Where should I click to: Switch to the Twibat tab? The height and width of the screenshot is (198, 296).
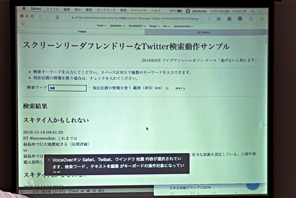coord(81,32)
